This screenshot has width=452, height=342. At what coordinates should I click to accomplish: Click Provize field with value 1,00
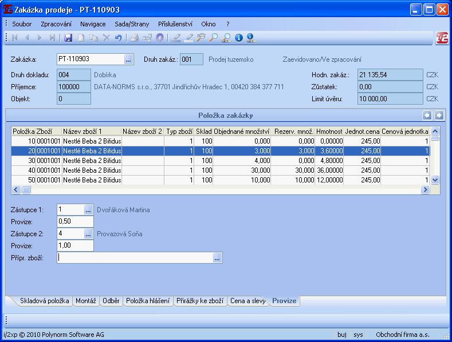point(75,245)
